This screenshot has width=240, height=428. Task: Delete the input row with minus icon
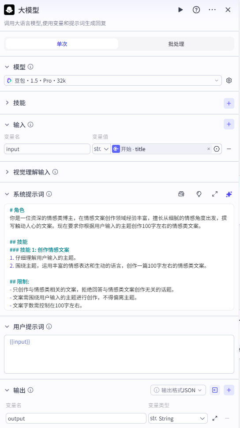point(229,149)
